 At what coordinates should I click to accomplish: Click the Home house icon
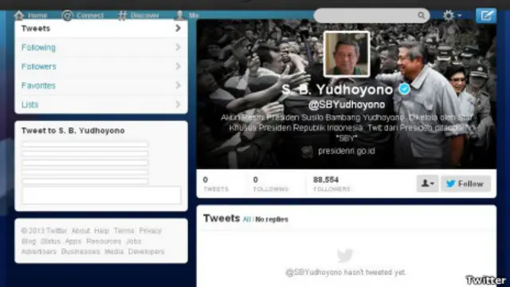pos(19,15)
